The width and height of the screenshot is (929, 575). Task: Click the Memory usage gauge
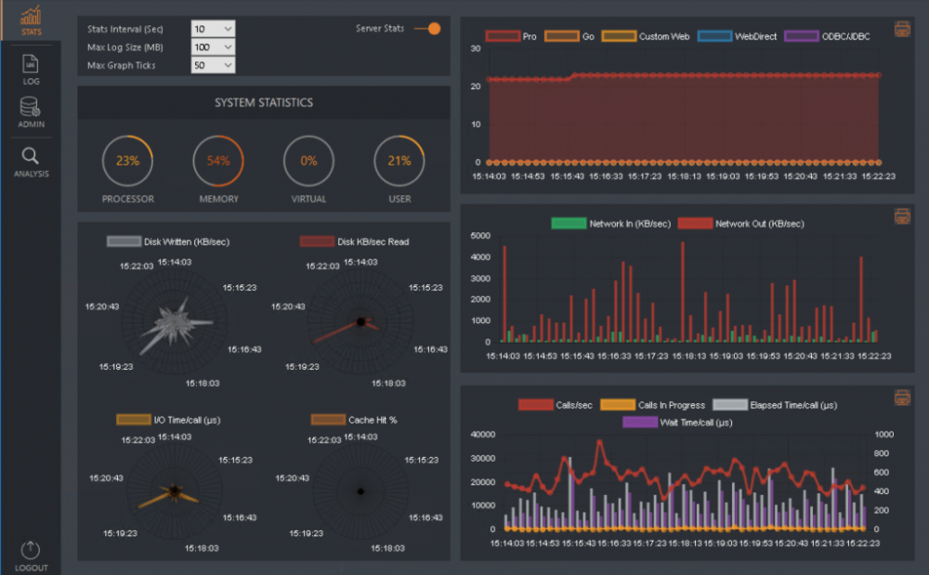(218, 161)
